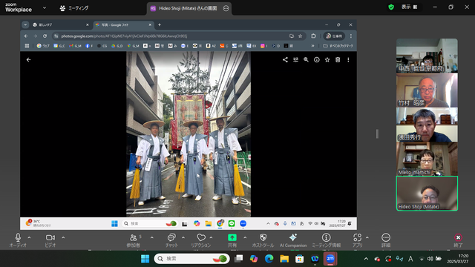Switch to the 写真 - Google フォト tab

[x=122, y=24]
